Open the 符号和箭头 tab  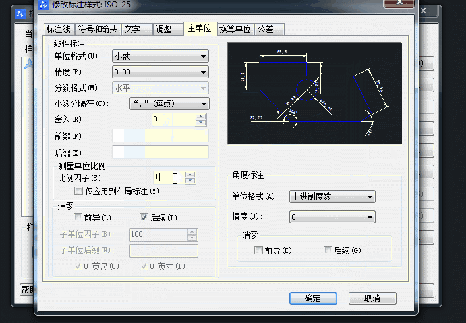click(98, 30)
